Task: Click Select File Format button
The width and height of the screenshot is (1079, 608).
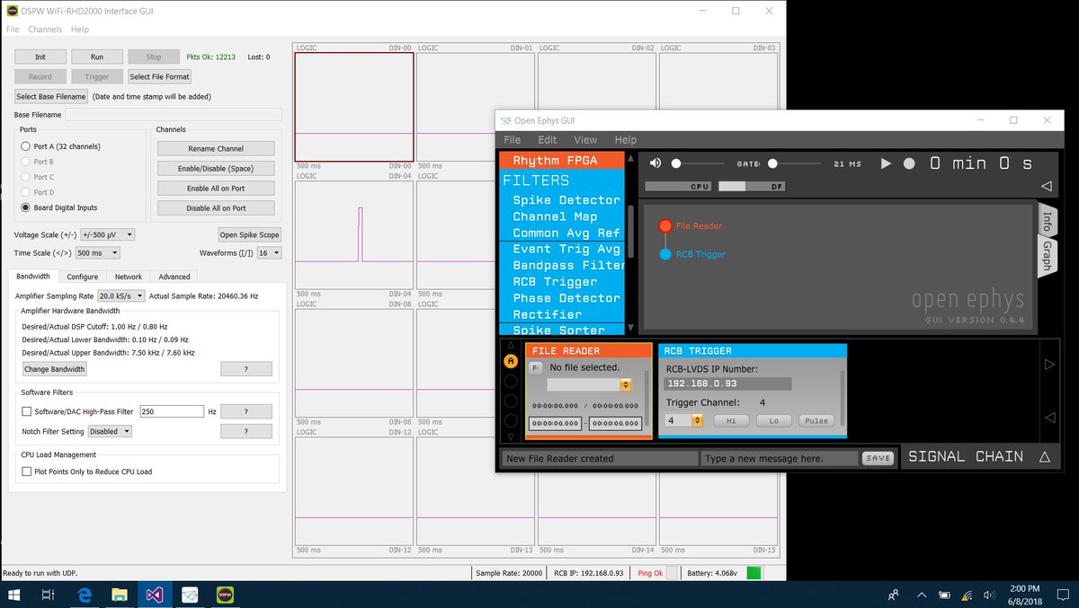Action: pos(160,76)
